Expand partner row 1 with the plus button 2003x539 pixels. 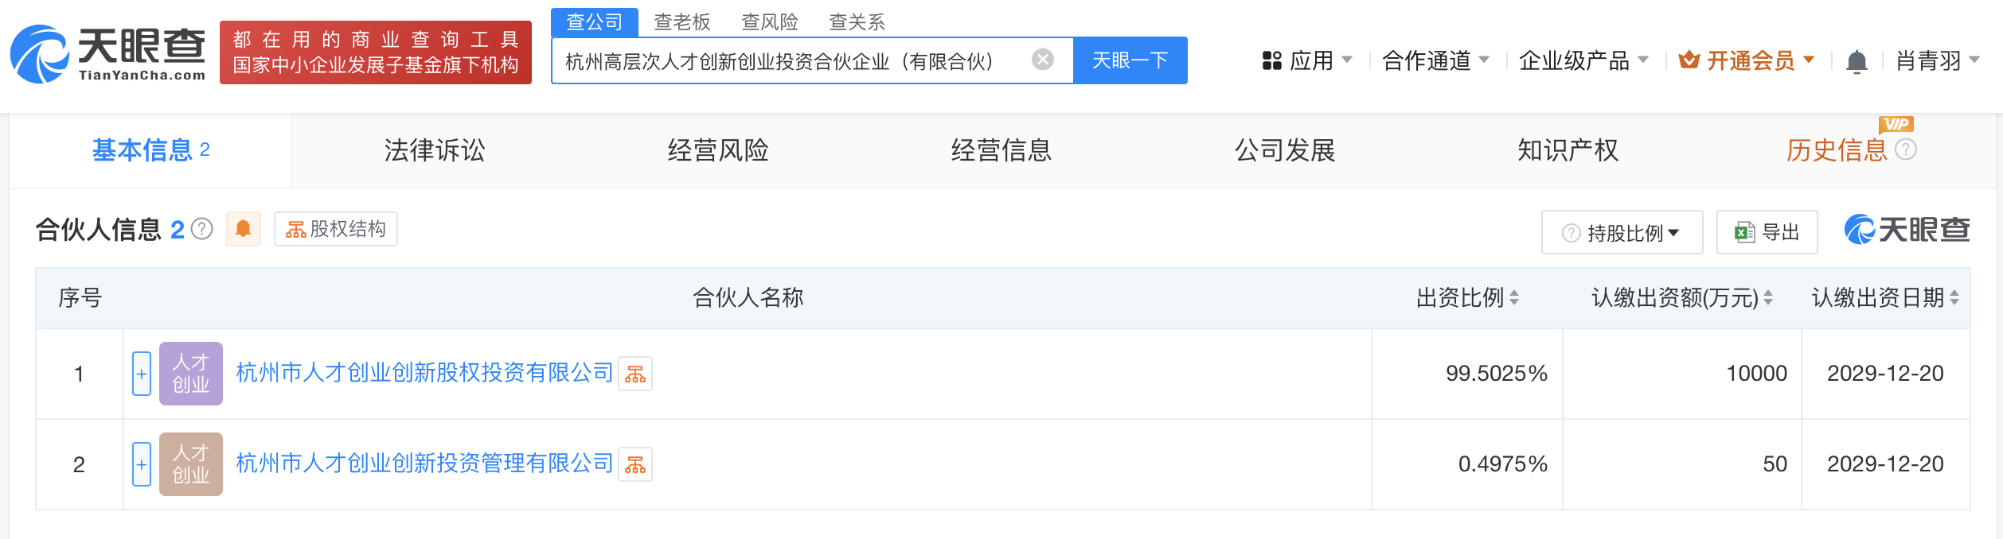(x=141, y=374)
